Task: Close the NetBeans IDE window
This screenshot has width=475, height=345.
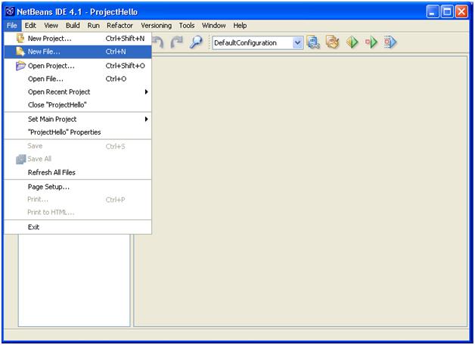Action: [461, 12]
